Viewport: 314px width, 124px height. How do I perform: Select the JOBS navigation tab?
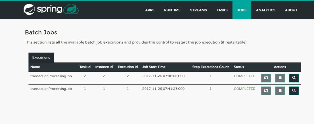[x=241, y=10]
